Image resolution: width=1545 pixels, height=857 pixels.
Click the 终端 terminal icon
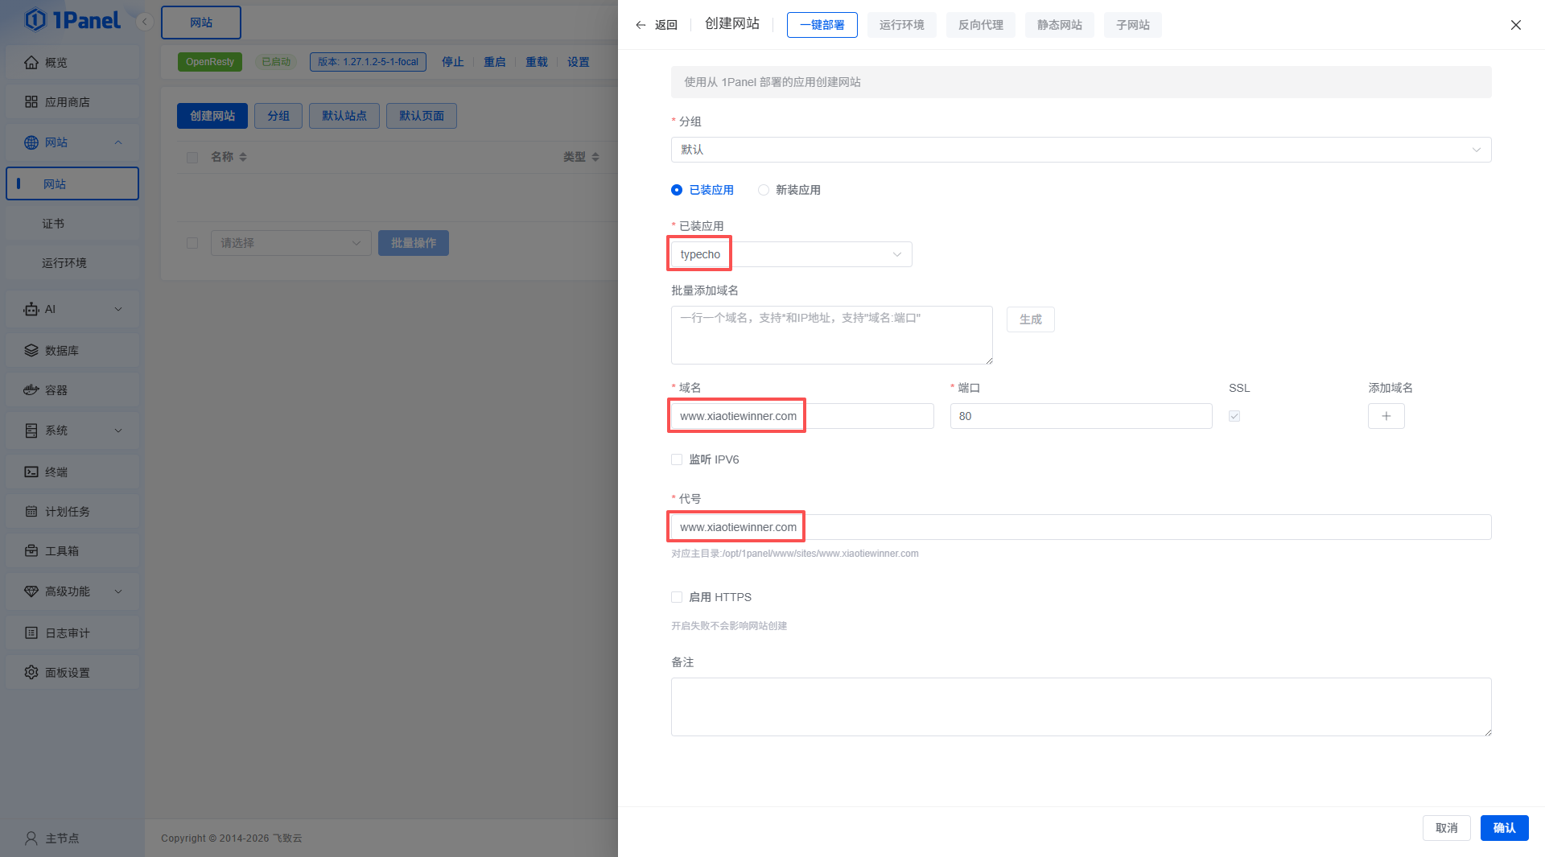tap(31, 472)
